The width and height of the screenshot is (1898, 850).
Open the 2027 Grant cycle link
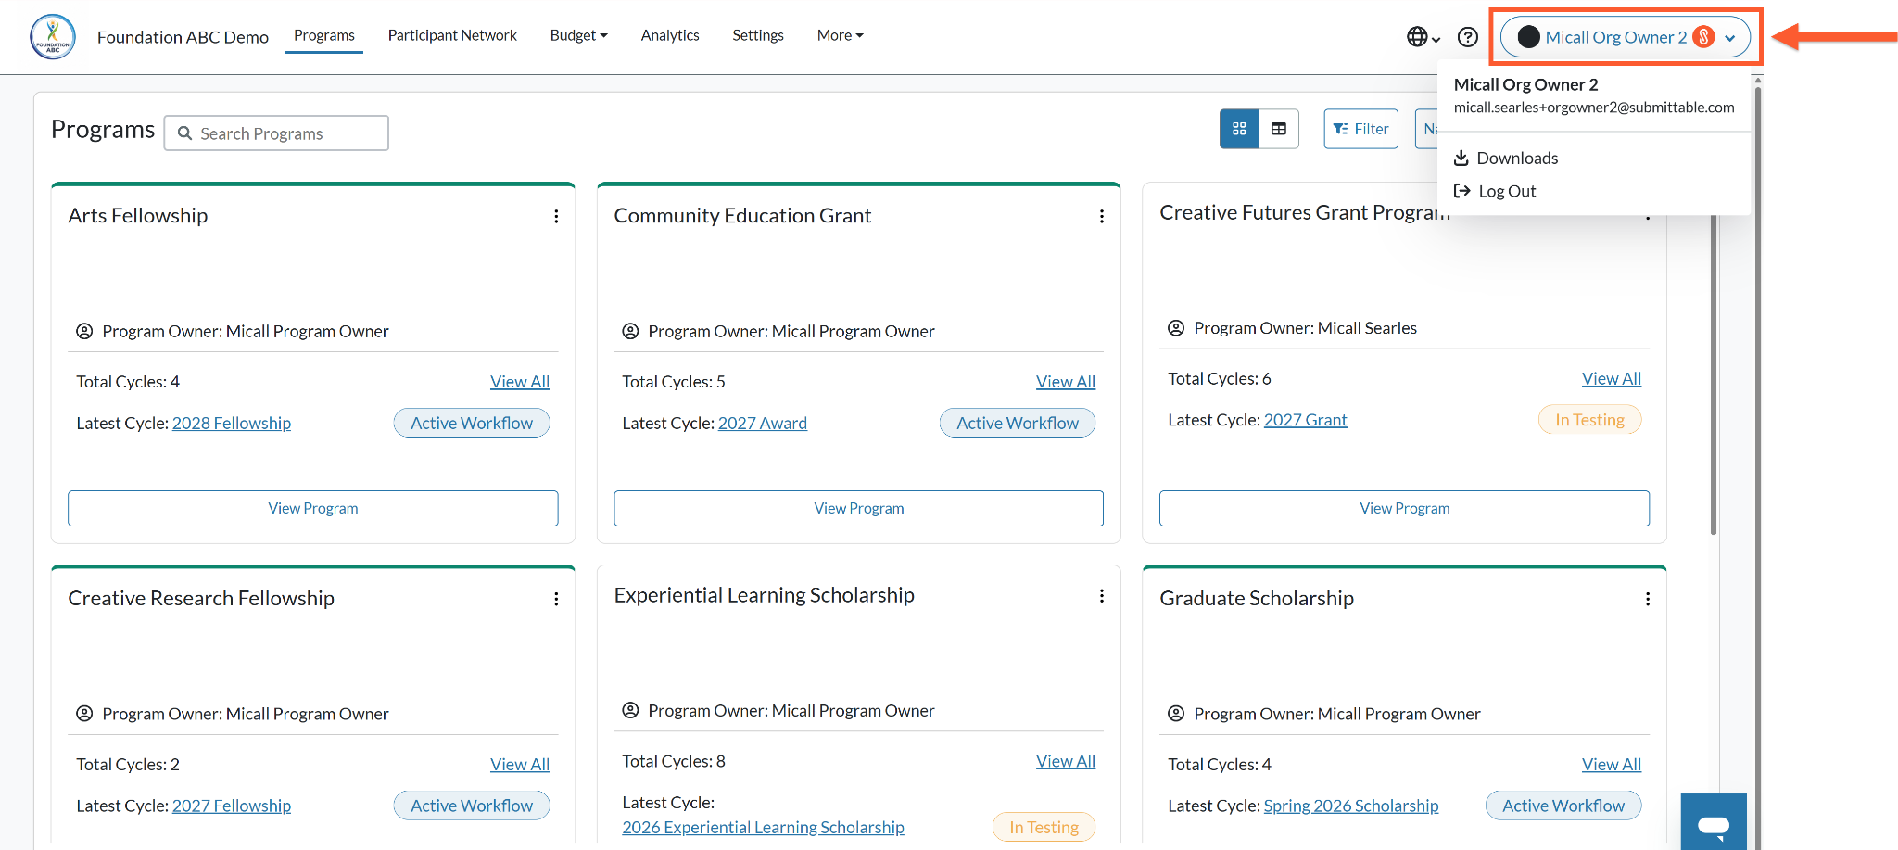tap(1306, 420)
